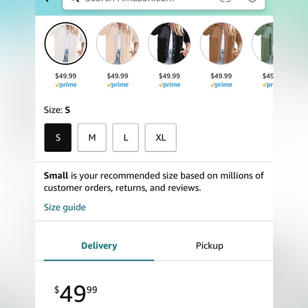Image resolution: width=308 pixels, height=308 pixels.
Task: Select the brown jacket color variant
Action: click(221, 44)
